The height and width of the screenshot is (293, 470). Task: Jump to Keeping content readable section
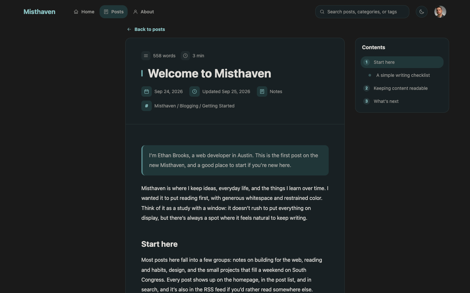[x=402, y=88]
